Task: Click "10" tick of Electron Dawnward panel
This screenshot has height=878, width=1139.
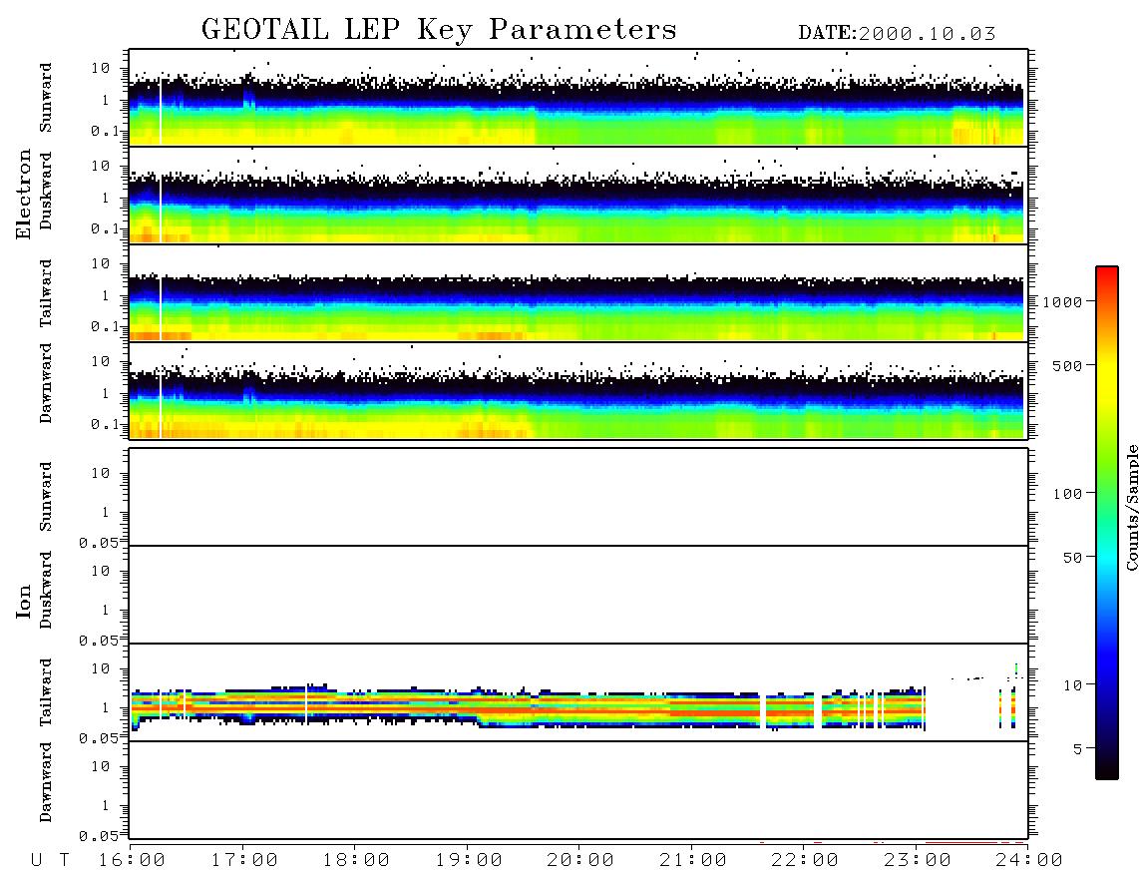Action: tap(101, 361)
